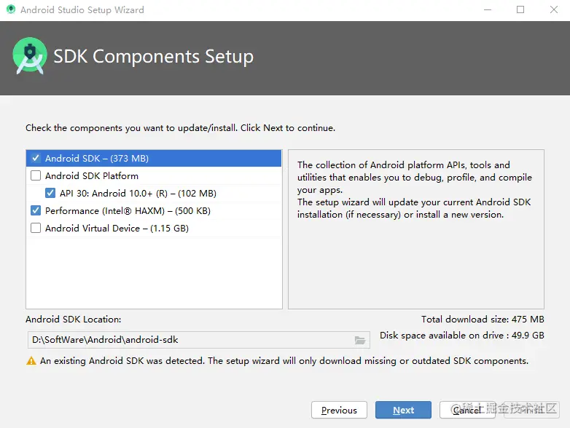
Task: Click the Android SDK Location path field
Action: coord(198,340)
